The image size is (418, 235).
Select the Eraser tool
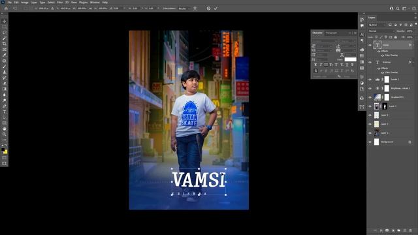(5, 84)
